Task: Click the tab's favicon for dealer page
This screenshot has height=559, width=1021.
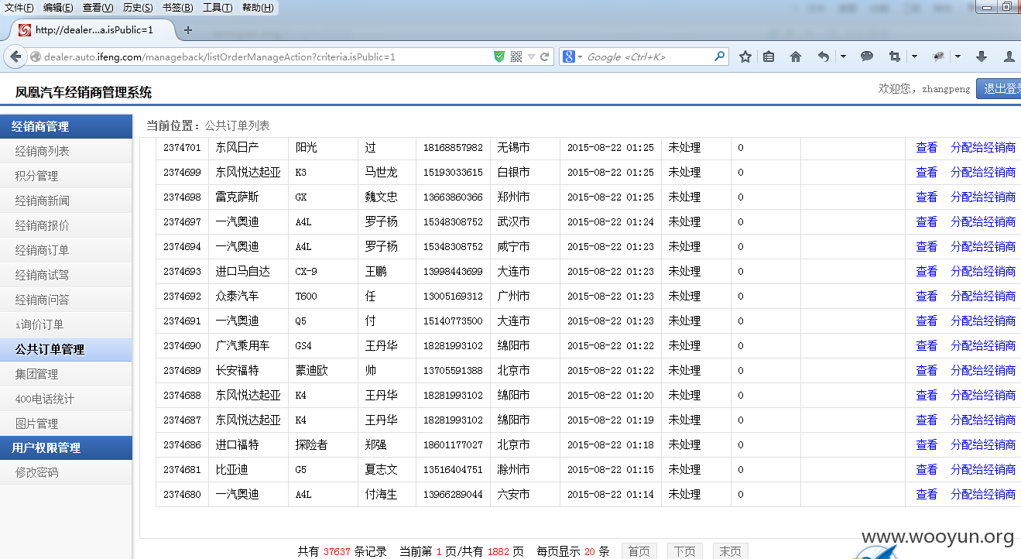Action: [x=25, y=30]
